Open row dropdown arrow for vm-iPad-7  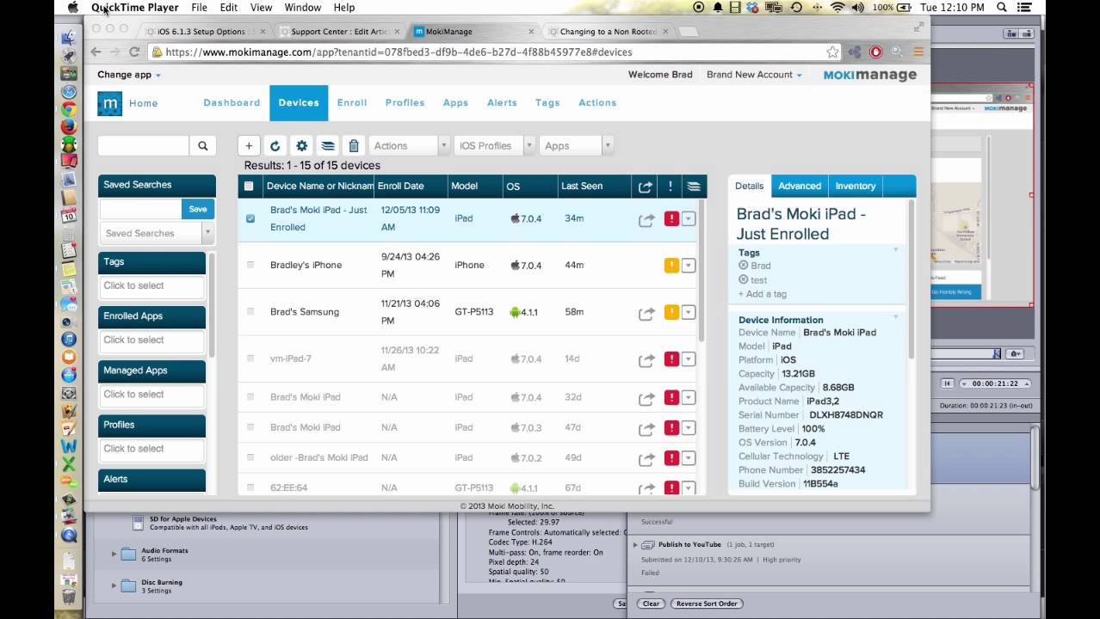click(x=689, y=359)
